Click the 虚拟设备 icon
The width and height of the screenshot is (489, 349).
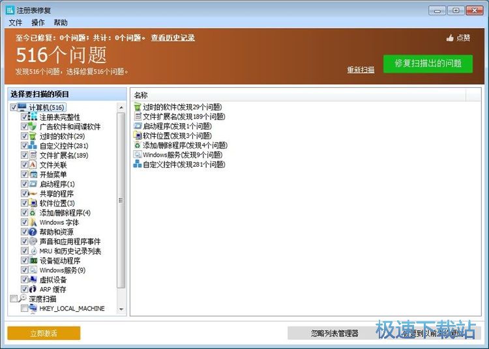(x=33, y=279)
